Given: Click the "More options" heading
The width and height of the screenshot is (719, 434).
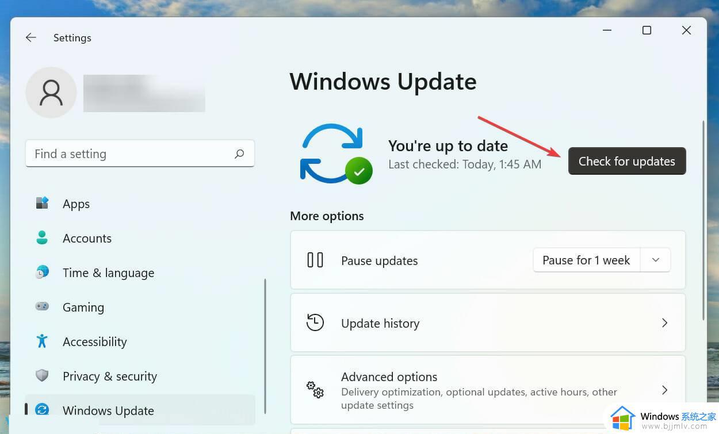Looking at the screenshot, I should 327,216.
